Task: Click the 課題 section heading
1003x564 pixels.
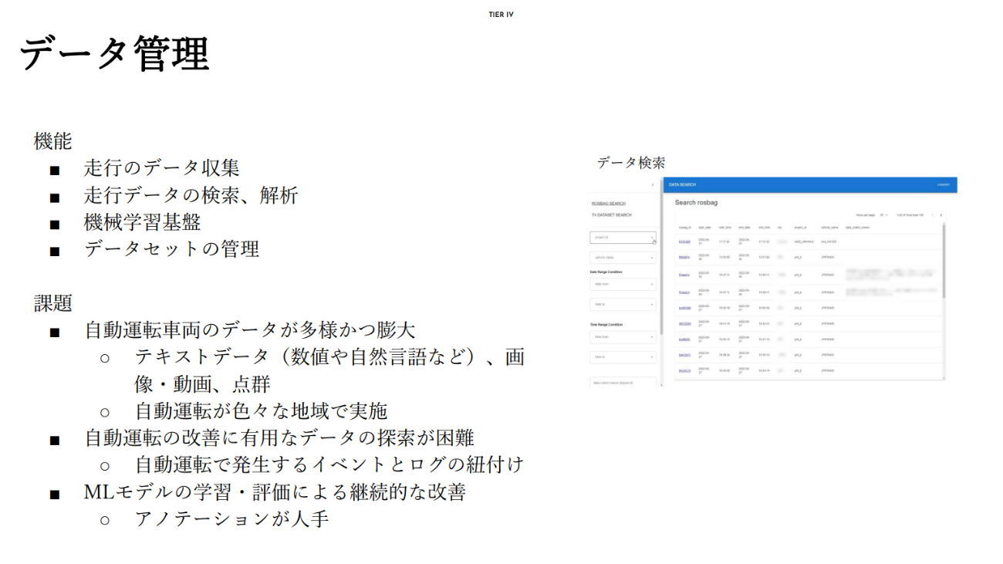Action: click(x=52, y=302)
